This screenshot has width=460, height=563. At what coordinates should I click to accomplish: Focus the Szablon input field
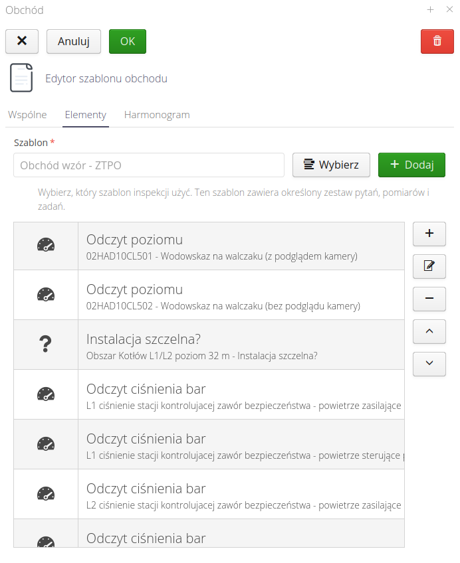tap(149, 165)
